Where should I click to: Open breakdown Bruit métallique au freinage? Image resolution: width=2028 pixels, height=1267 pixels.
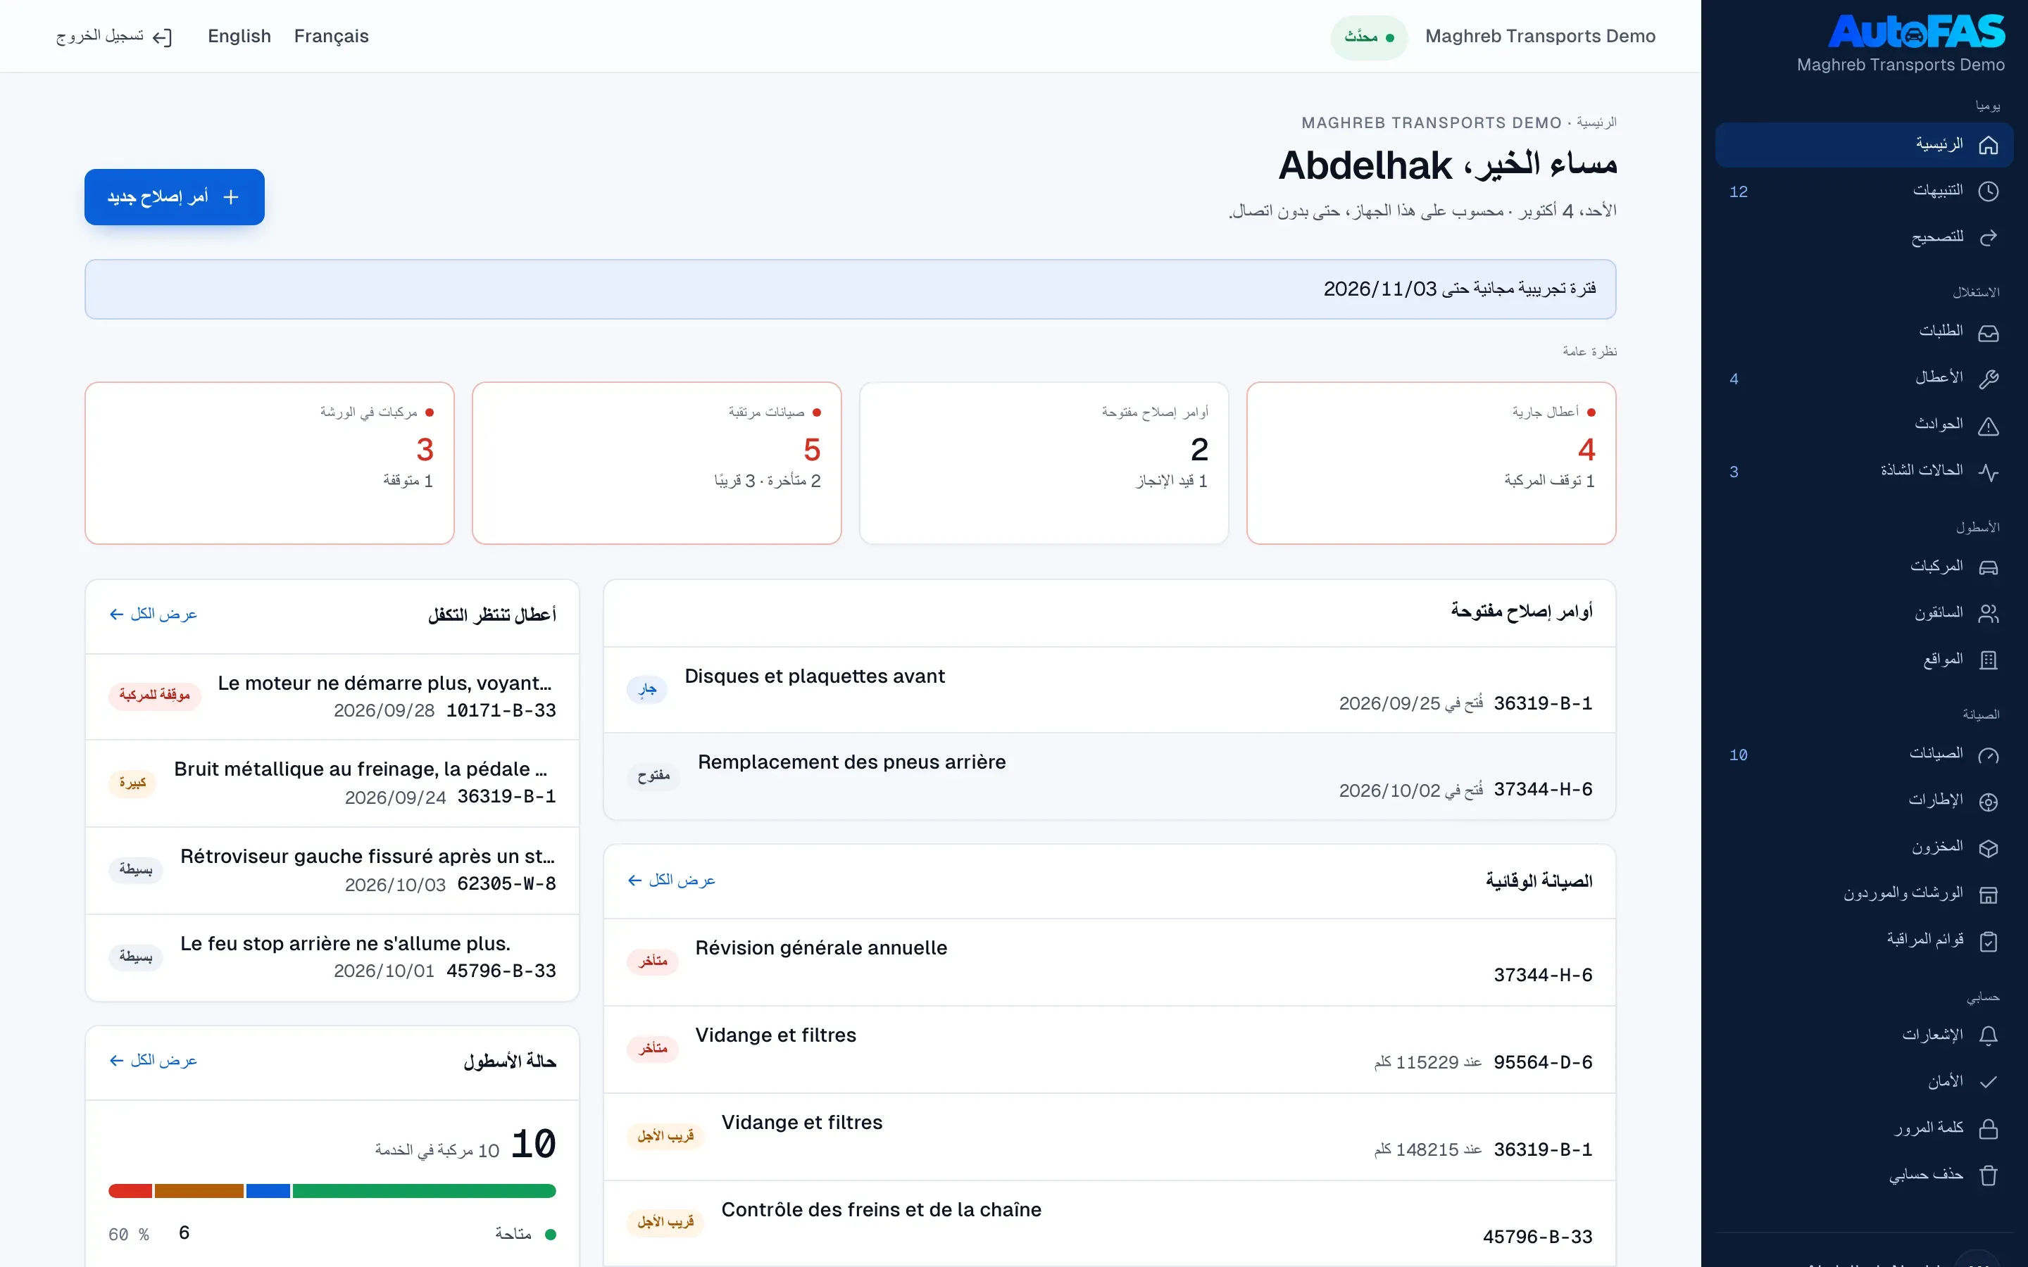pos(332,783)
